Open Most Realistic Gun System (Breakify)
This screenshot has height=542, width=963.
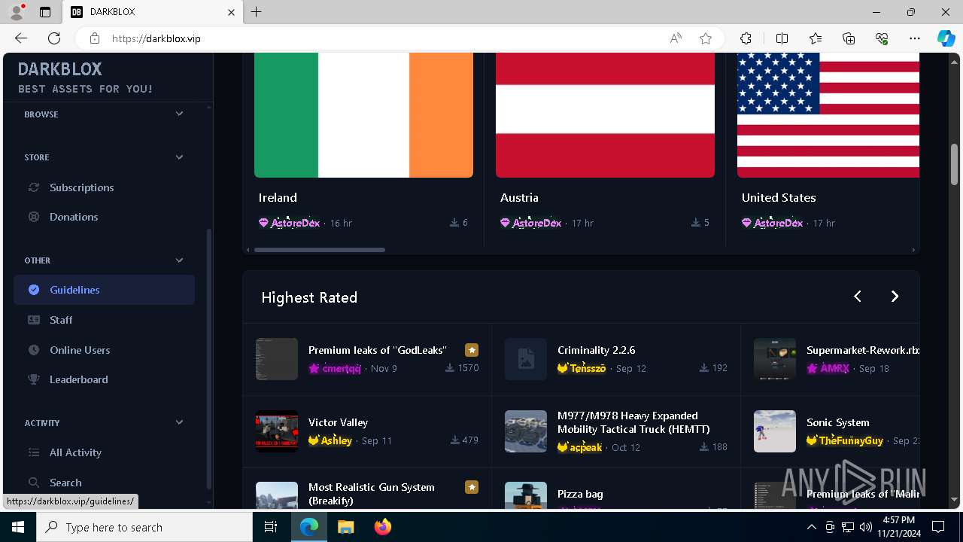coord(372,494)
